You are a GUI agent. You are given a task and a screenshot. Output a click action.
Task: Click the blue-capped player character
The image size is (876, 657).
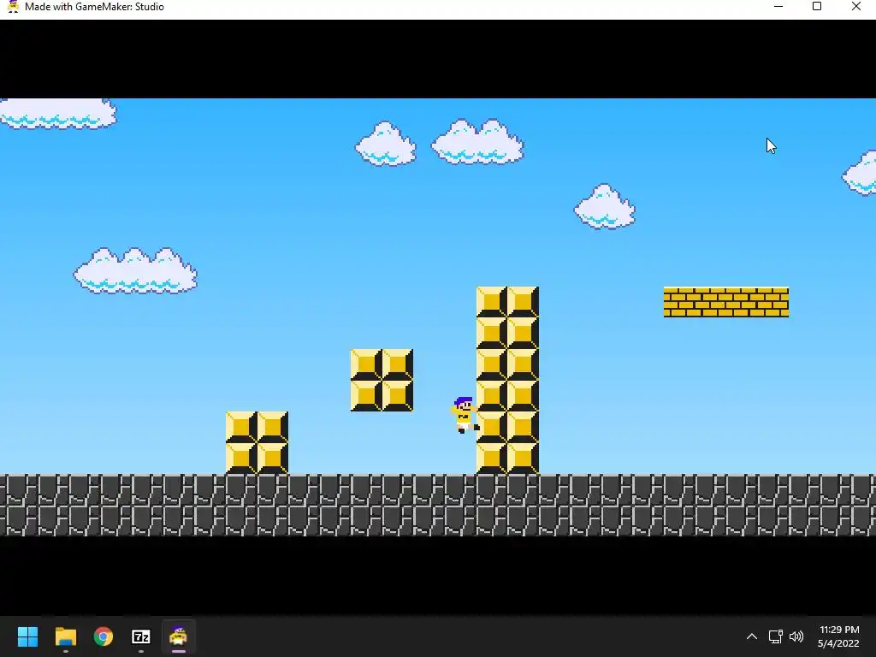[x=465, y=415]
